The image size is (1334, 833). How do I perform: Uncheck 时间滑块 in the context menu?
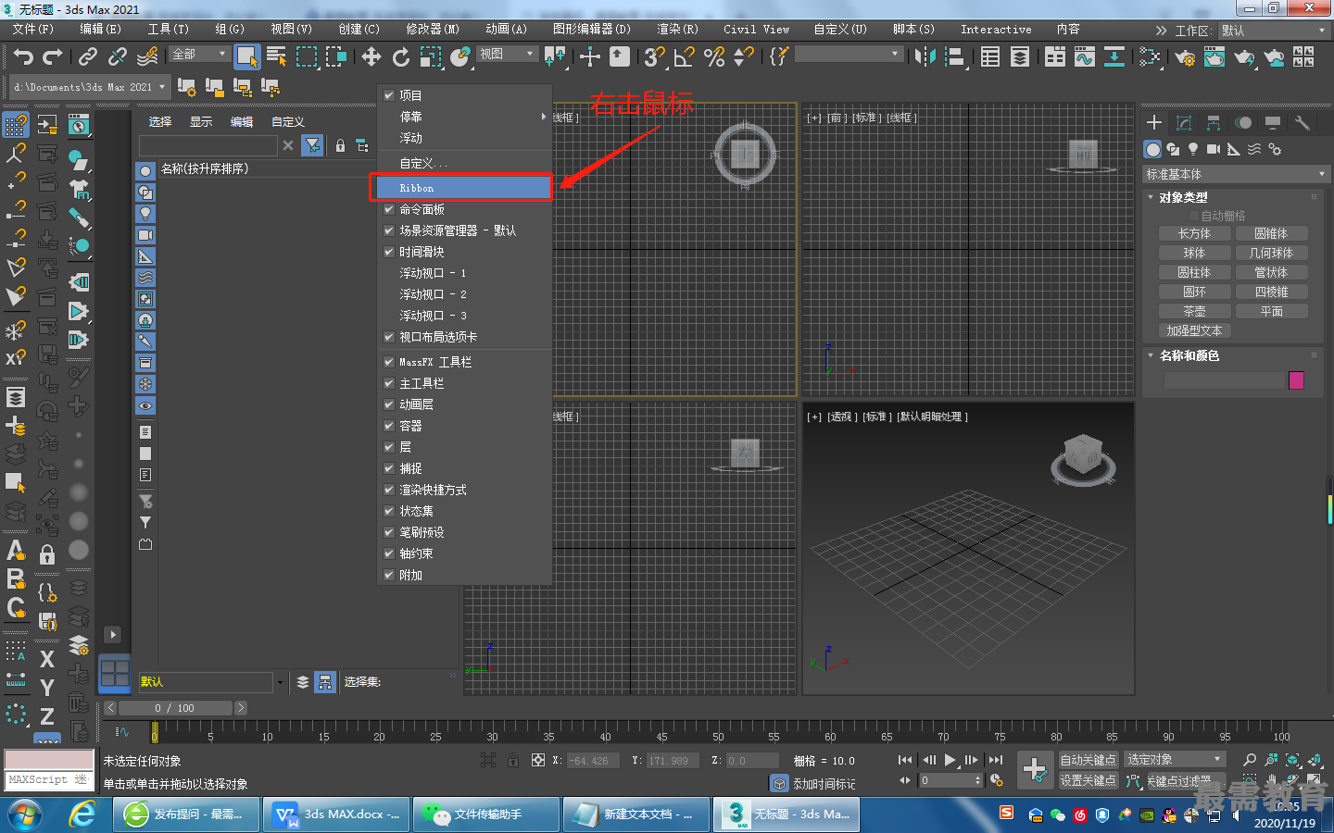(389, 252)
